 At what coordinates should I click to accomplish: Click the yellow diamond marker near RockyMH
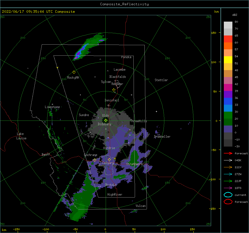tap(74, 72)
